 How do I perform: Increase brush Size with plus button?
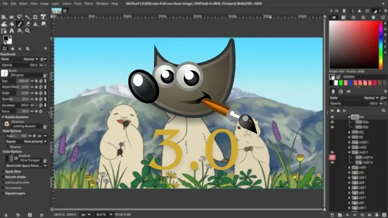pyautogui.click(x=36, y=81)
